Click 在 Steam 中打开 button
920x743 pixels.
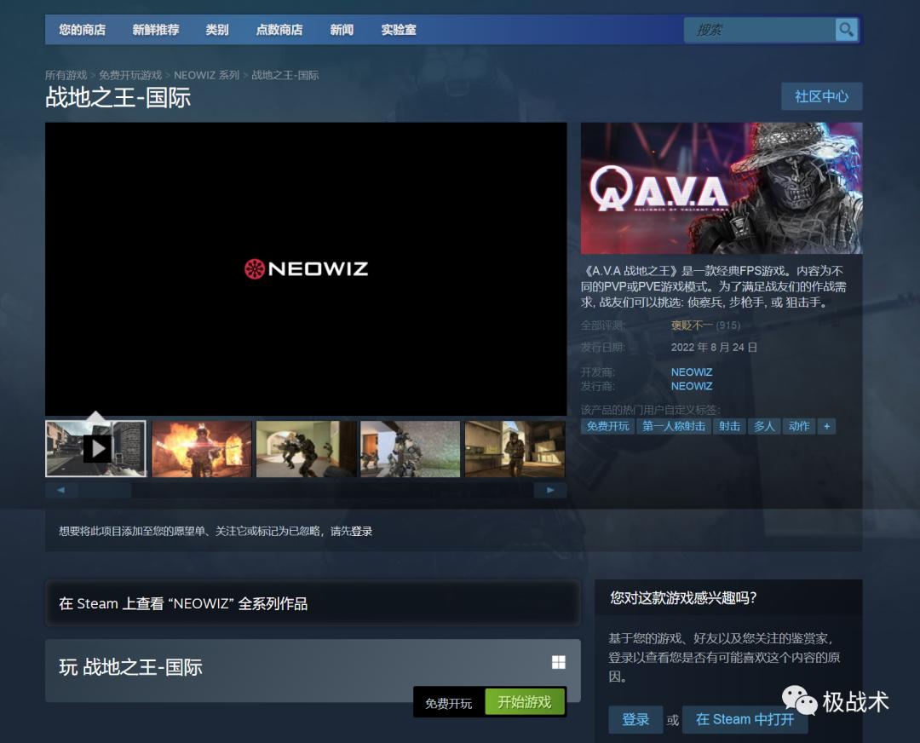click(x=745, y=719)
